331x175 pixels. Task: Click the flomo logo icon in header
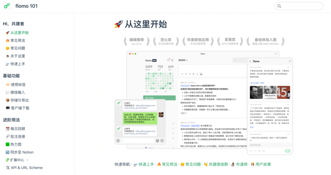[7, 6]
